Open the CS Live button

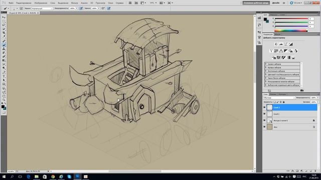(x=296, y=3)
